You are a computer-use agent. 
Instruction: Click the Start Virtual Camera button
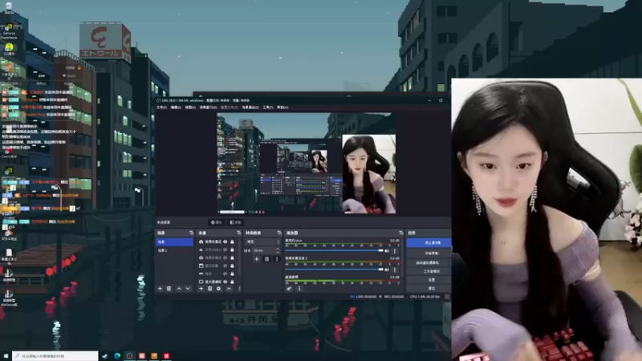click(x=429, y=262)
